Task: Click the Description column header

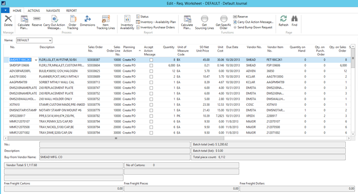Action: (47, 47)
